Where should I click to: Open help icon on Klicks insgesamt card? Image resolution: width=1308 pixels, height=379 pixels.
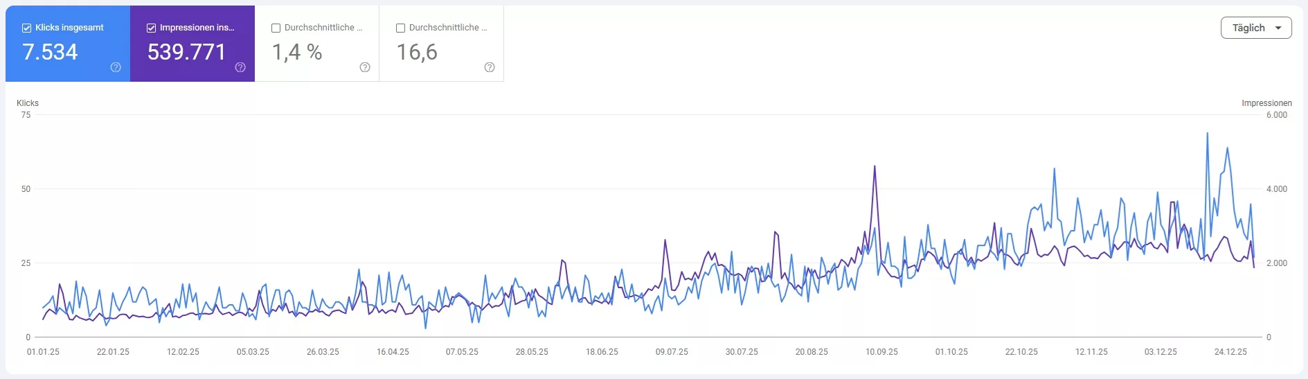(x=116, y=67)
